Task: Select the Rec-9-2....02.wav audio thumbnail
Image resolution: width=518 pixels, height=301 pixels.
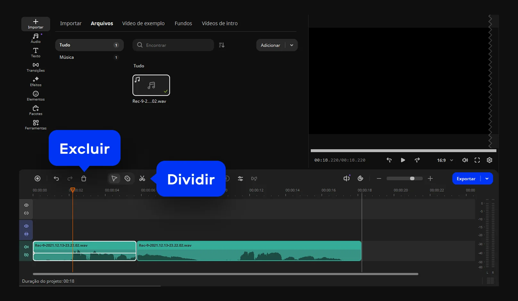Action: pos(151,85)
